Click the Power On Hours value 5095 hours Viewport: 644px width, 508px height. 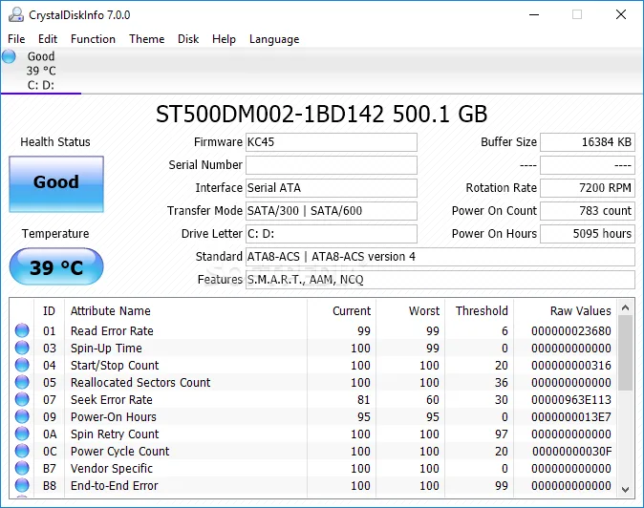(588, 234)
